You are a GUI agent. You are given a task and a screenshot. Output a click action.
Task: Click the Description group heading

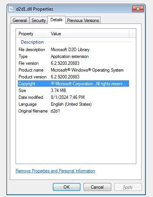[x=32, y=42]
